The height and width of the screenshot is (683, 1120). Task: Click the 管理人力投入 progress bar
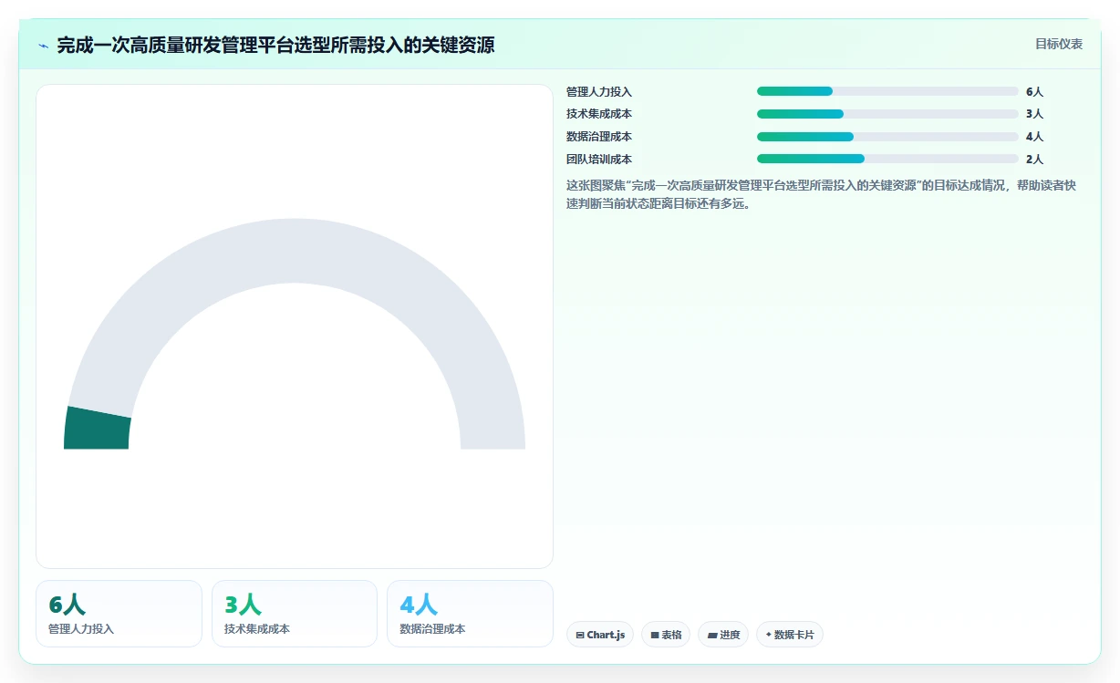click(887, 91)
